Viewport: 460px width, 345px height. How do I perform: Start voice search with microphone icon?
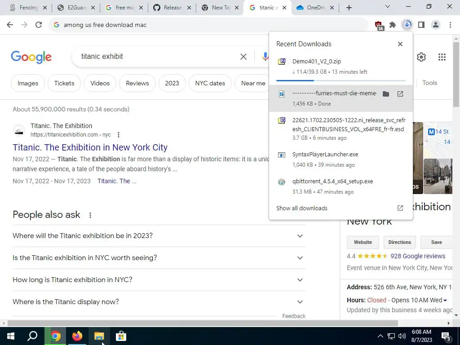(265, 57)
